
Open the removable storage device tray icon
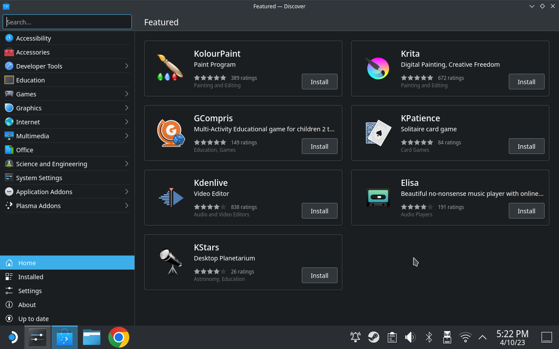447,337
